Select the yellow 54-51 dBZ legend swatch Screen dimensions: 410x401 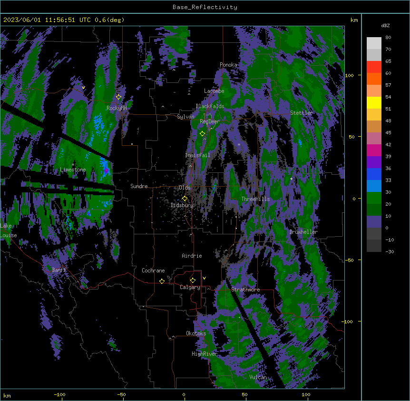[374, 102]
